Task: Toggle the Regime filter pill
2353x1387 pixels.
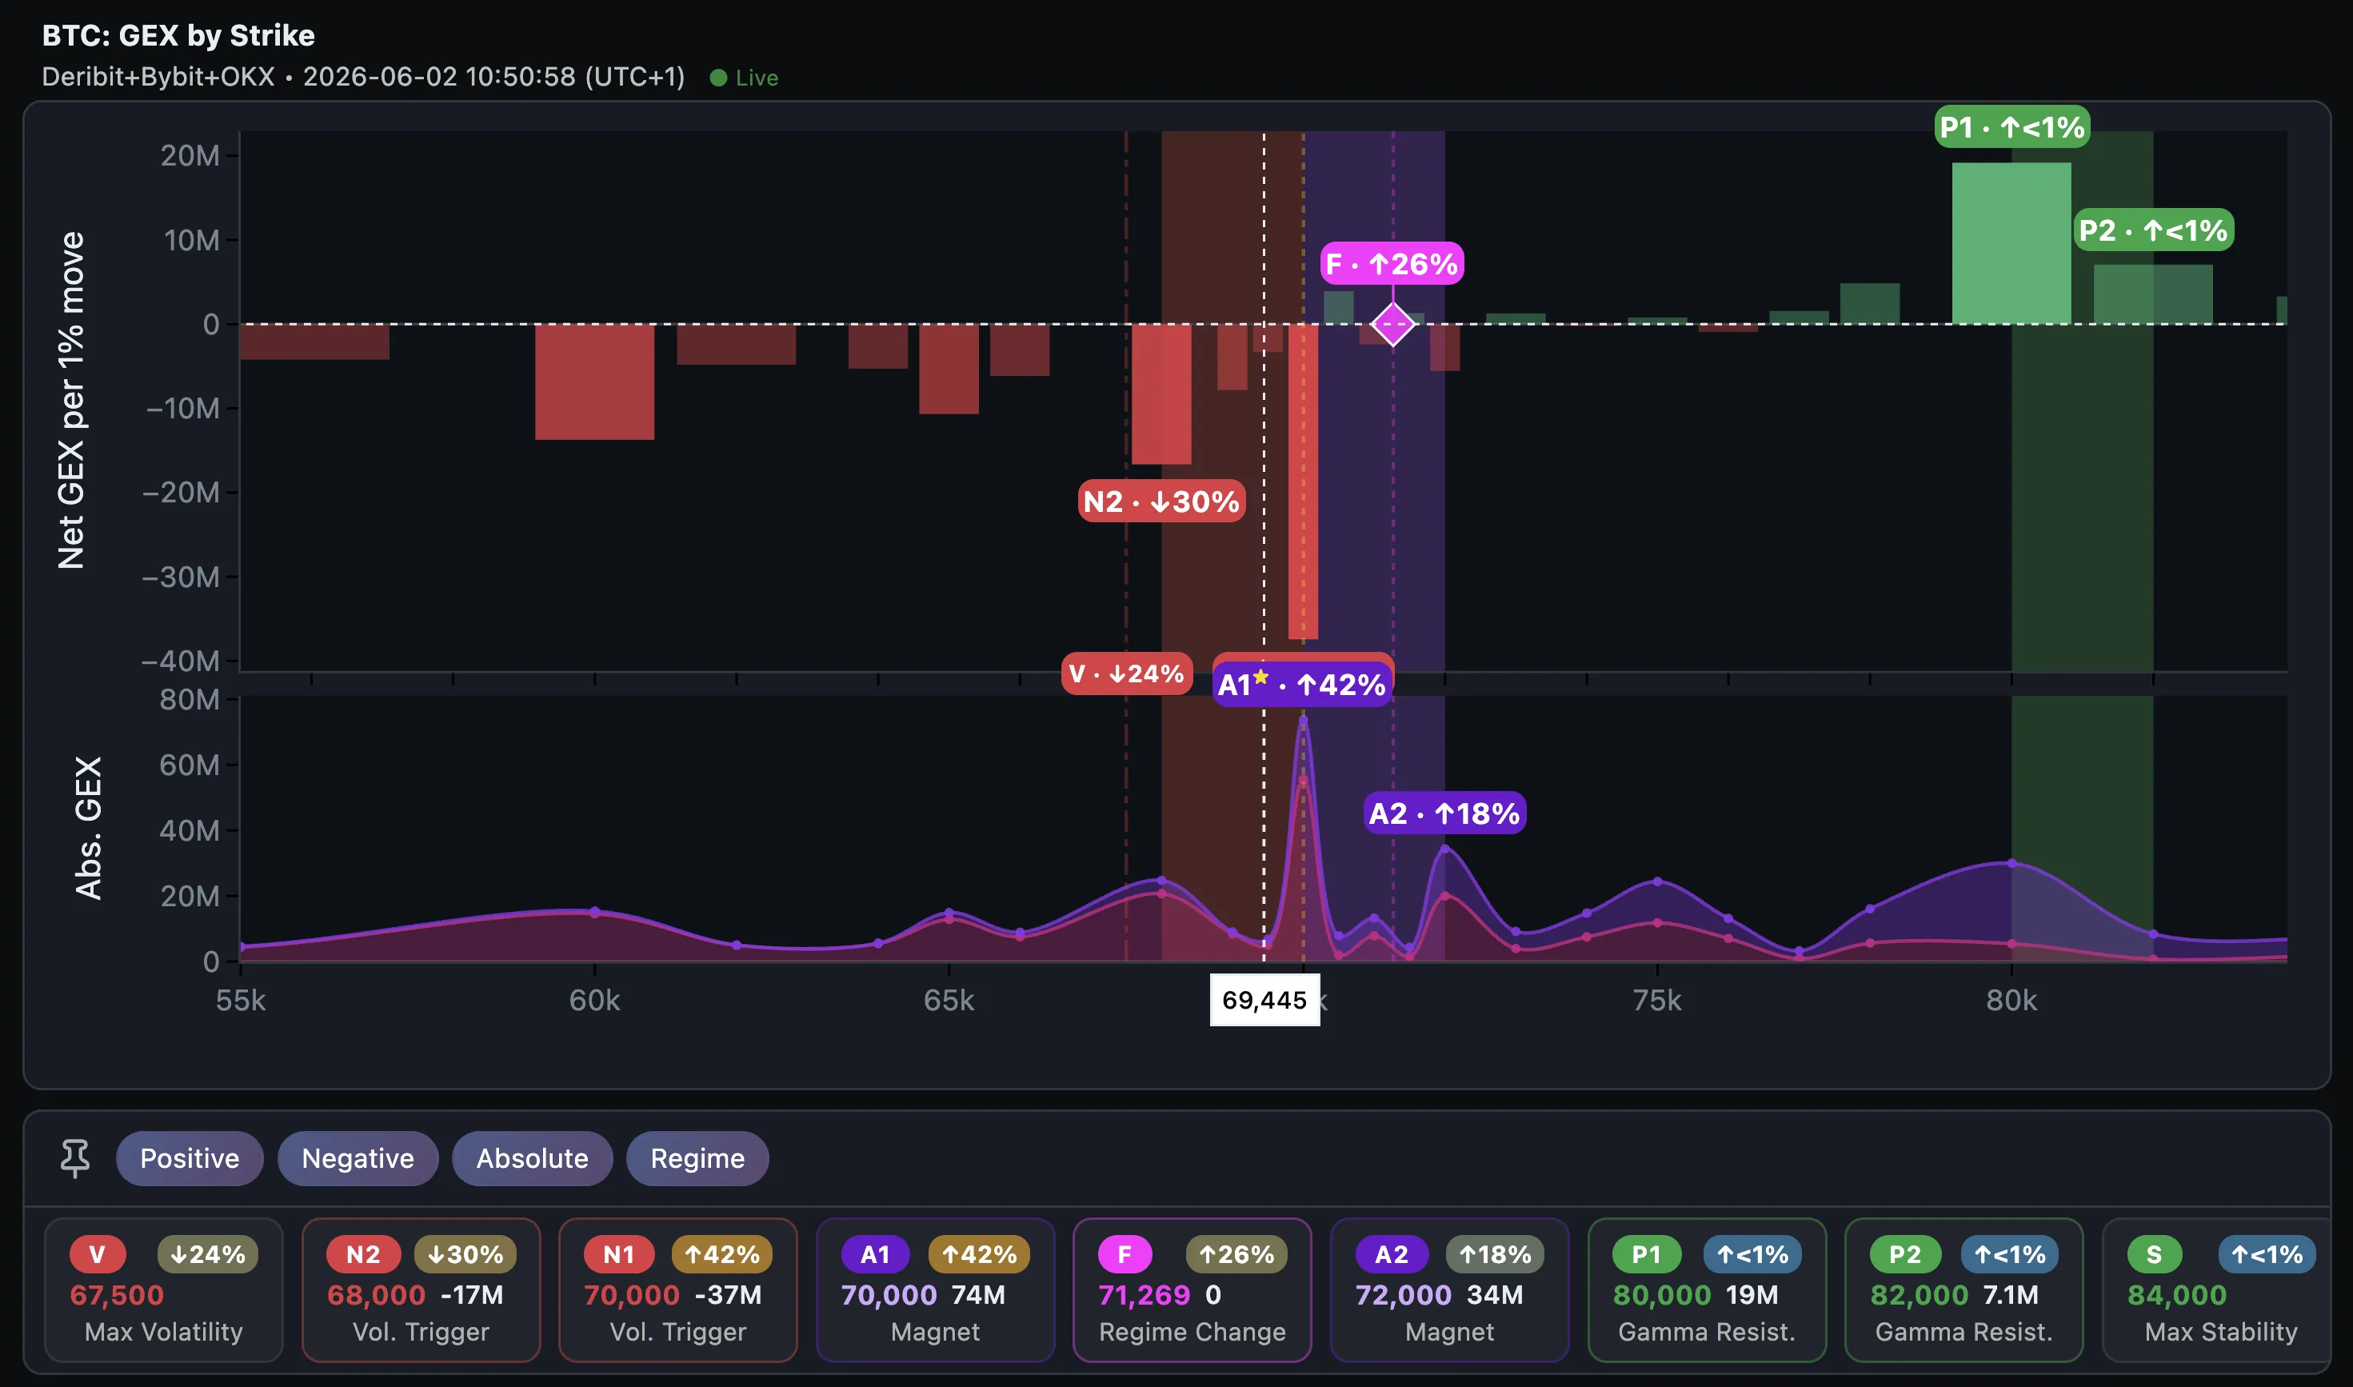Action: coord(698,1158)
